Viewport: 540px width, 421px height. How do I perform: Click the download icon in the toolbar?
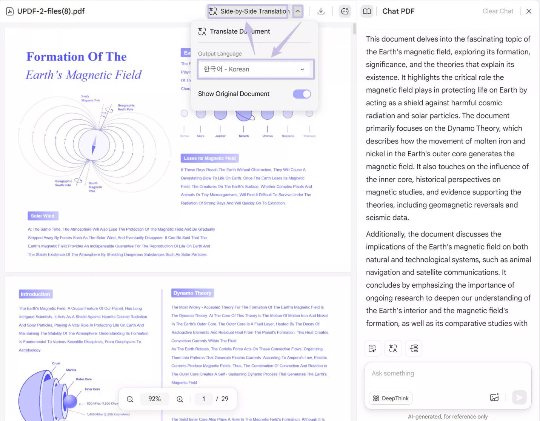[x=321, y=11]
